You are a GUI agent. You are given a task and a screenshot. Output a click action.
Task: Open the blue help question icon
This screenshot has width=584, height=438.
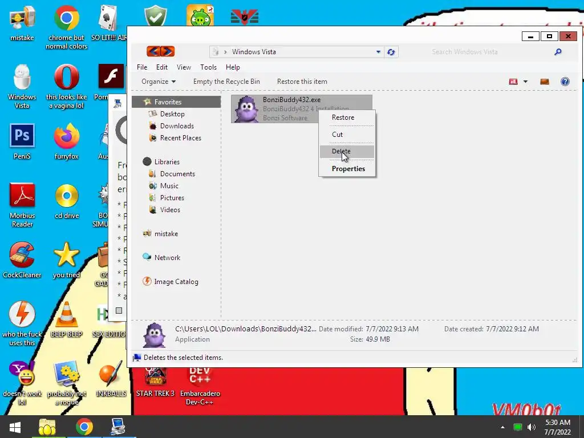click(565, 82)
